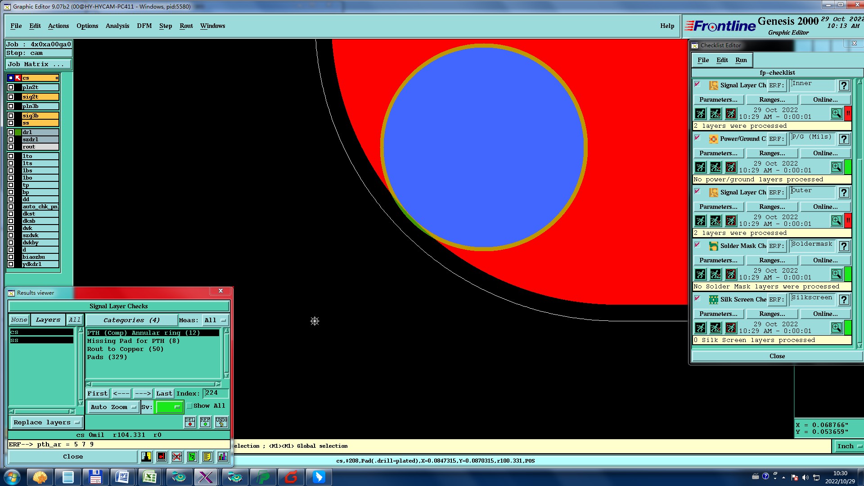
Task: Click the DEL delete result icon
Action: tap(190, 422)
